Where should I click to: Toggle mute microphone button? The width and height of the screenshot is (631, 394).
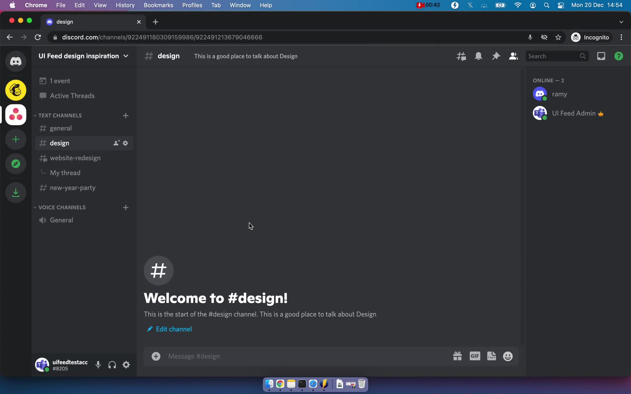pos(98,365)
